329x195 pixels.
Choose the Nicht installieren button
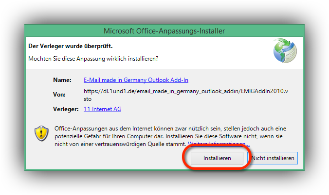click(273, 158)
